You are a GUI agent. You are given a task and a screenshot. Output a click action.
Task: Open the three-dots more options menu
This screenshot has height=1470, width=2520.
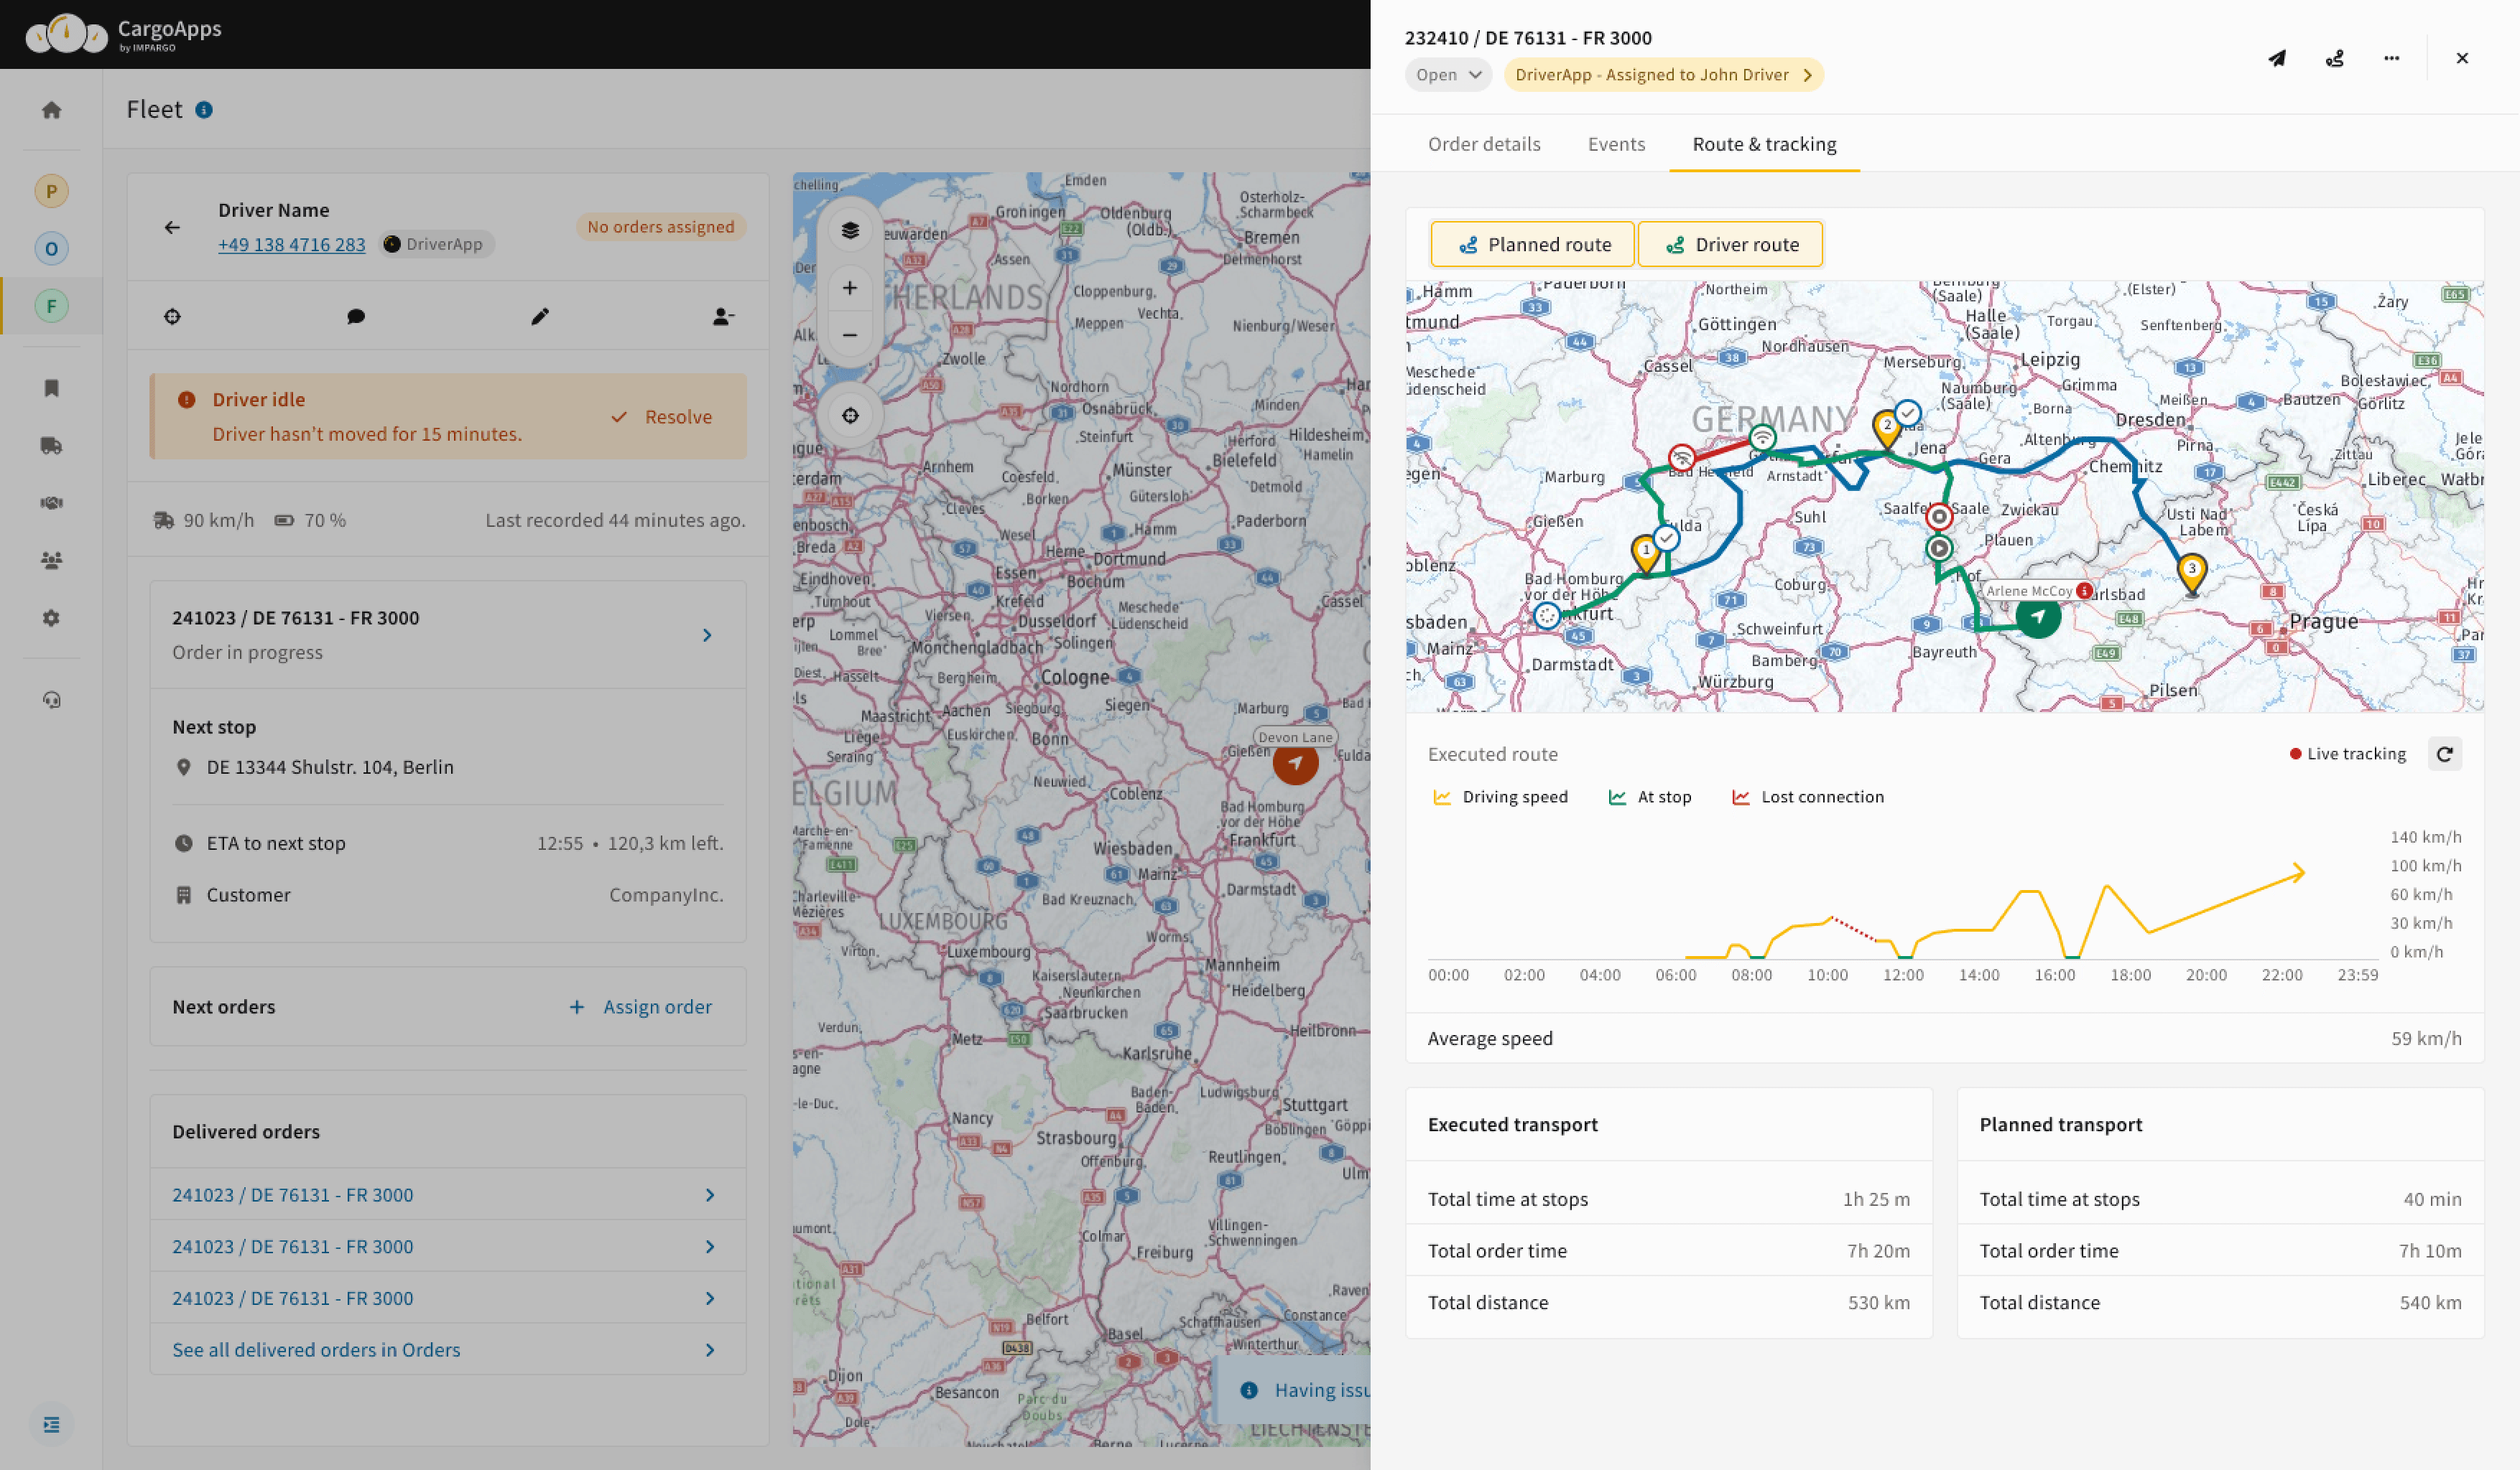point(2391,59)
